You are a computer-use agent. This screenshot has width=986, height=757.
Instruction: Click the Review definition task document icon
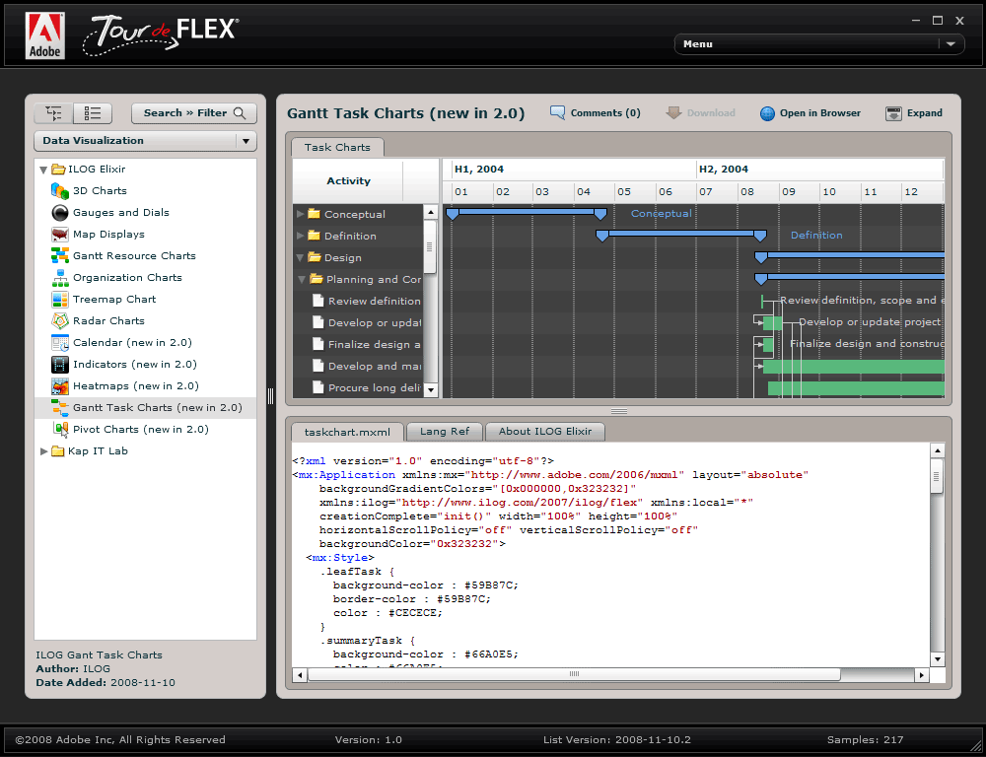[x=318, y=302]
